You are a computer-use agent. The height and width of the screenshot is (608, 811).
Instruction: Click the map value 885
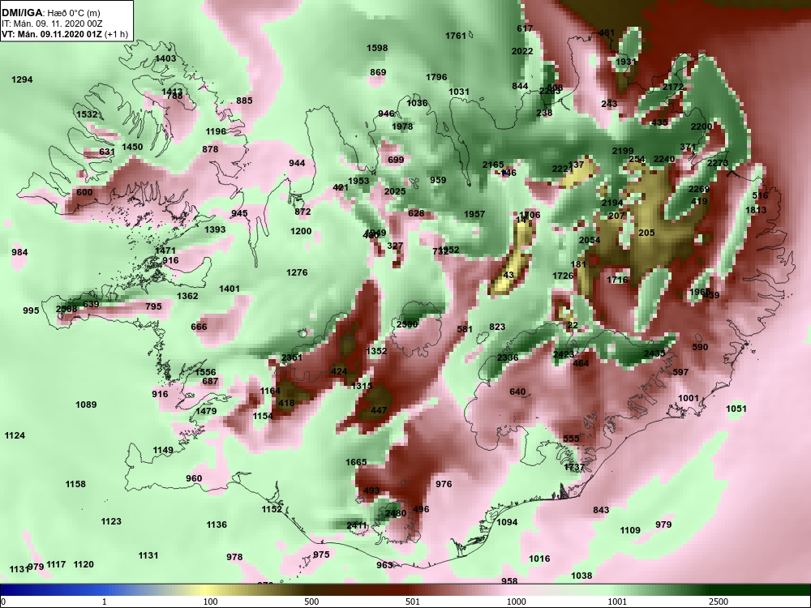tap(244, 101)
